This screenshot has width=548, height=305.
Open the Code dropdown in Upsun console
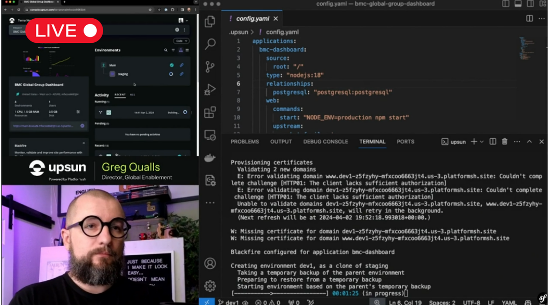pyautogui.click(x=181, y=41)
